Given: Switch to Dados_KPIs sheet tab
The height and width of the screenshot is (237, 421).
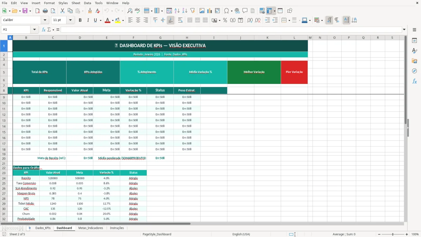Looking at the screenshot, I should coord(43,228).
